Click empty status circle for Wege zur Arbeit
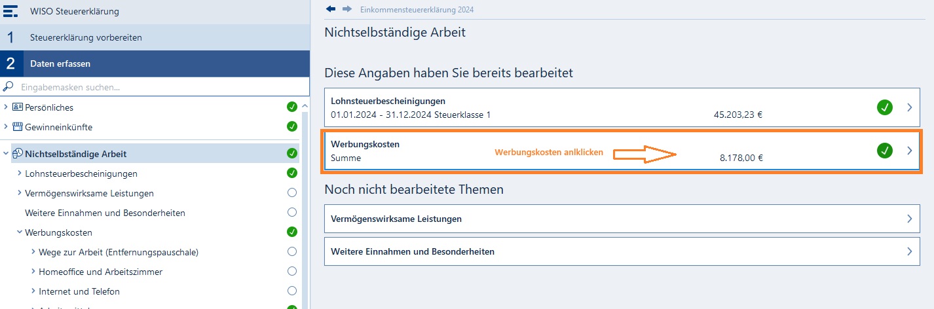The width and height of the screenshot is (934, 309). [292, 251]
